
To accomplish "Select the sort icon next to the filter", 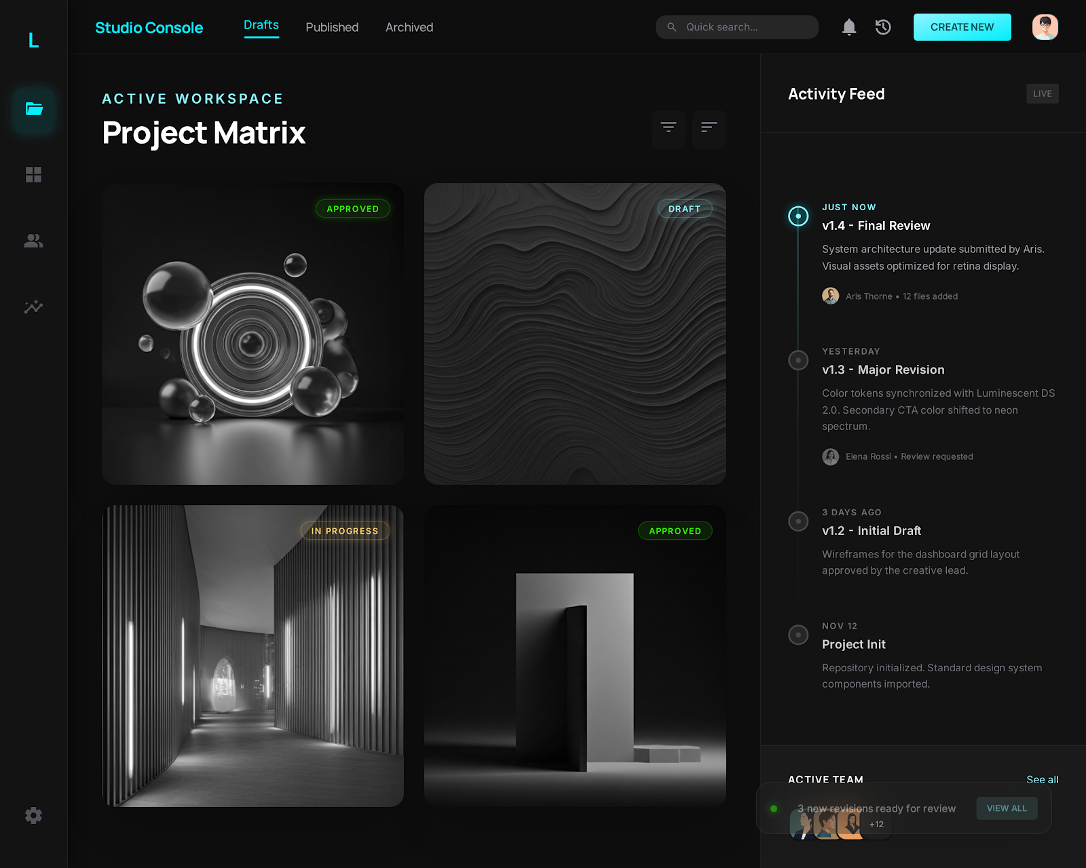I will tap(709, 129).
